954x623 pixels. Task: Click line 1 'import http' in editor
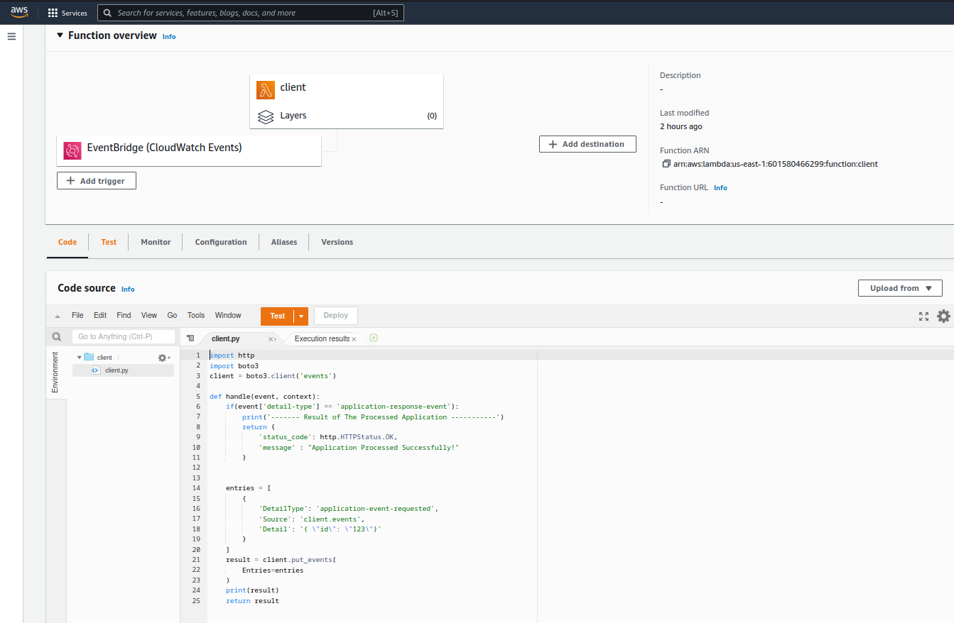coord(232,355)
